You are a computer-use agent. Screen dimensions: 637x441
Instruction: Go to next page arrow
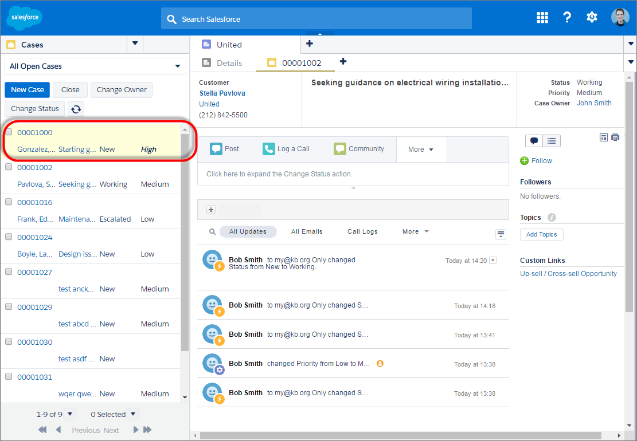point(136,430)
